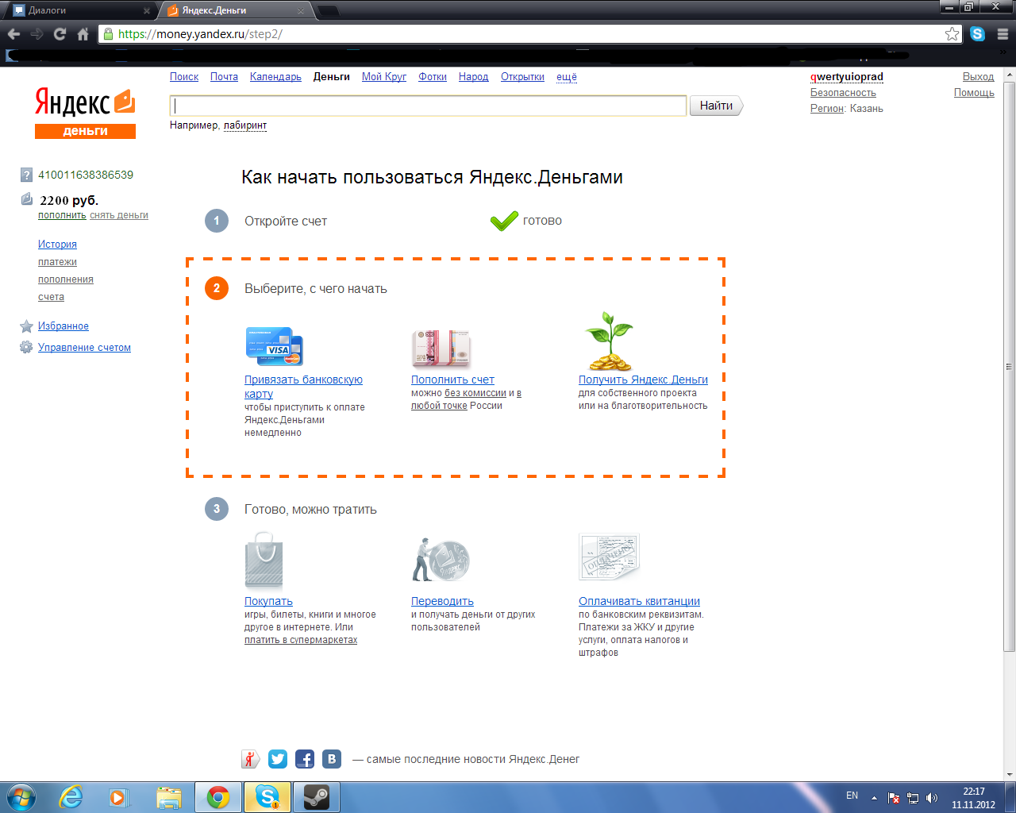The height and width of the screenshot is (813, 1016).
Task: Click the Пополнить счет link
Action: pyautogui.click(x=452, y=380)
